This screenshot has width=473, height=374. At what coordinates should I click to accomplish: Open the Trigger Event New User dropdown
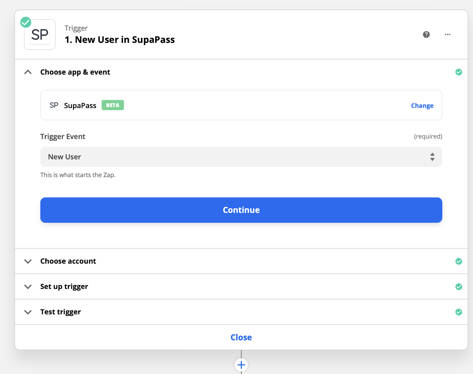pyautogui.click(x=241, y=157)
